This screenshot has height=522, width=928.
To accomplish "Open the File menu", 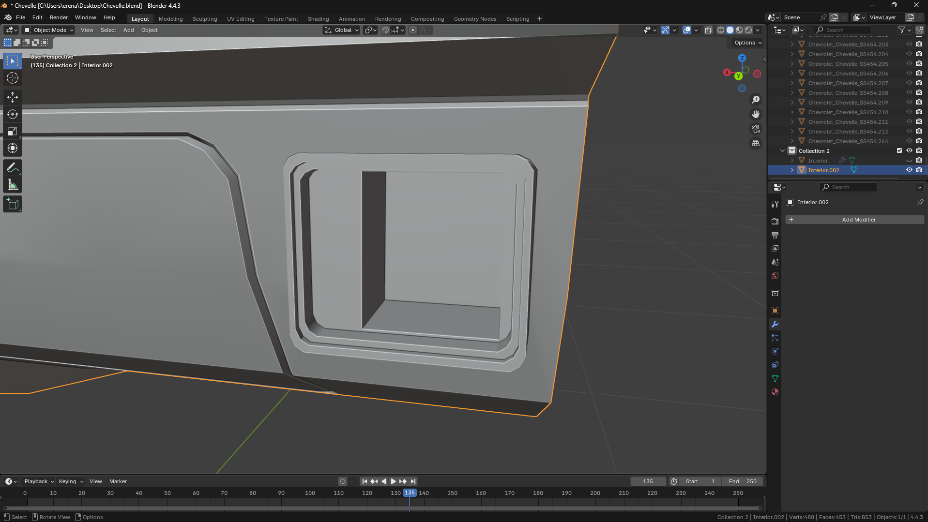I will pos(20,17).
